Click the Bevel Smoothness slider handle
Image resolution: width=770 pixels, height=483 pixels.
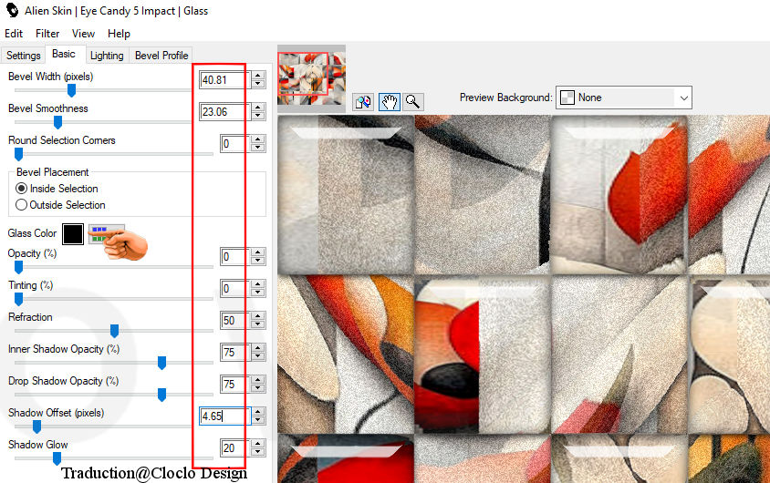coord(57,122)
